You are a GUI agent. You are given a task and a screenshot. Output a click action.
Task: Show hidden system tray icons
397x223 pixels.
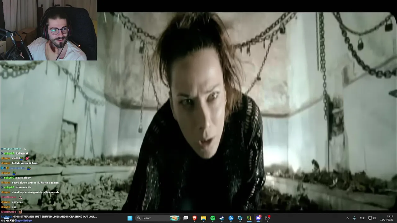point(348,218)
